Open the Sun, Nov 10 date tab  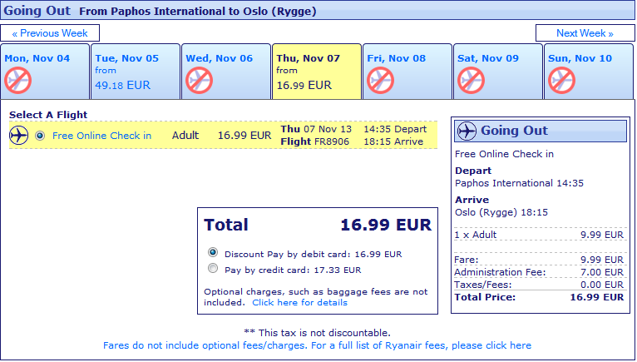[589, 72]
